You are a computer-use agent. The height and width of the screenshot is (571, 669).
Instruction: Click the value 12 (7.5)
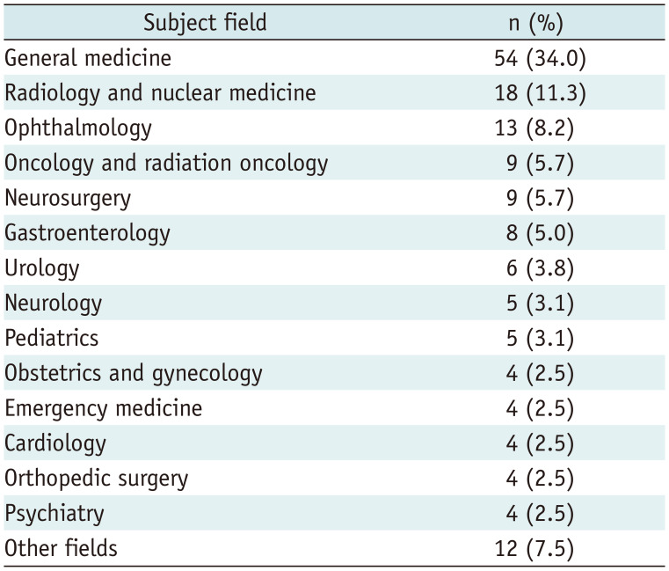click(534, 549)
